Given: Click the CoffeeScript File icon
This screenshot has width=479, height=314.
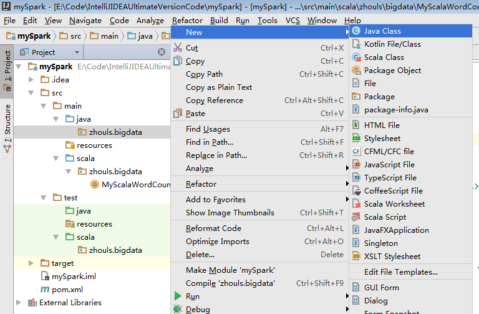Looking at the screenshot, I should point(356,191).
